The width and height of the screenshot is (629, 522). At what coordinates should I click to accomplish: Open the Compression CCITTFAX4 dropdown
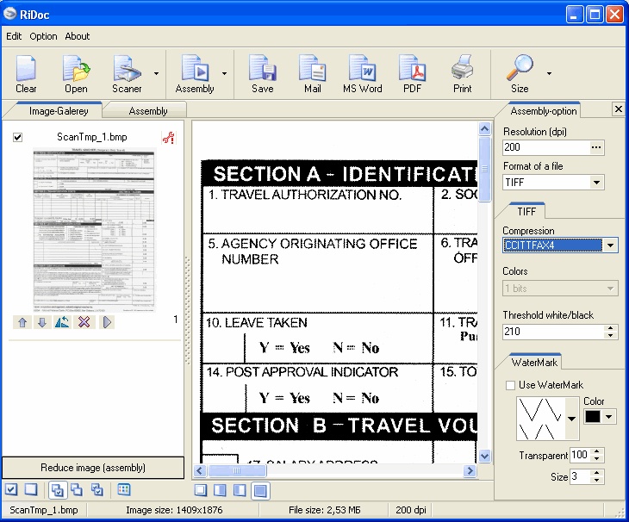[610, 245]
